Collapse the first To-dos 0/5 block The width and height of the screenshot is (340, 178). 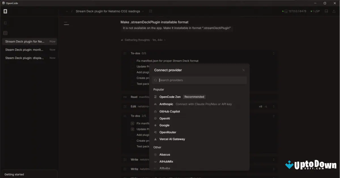[x=273, y=53]
